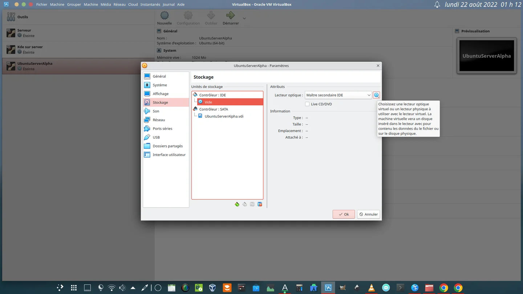The height and width of the screenshot is (294, 523).
Task: Click the add attachment icon
Action: point(252,204)
